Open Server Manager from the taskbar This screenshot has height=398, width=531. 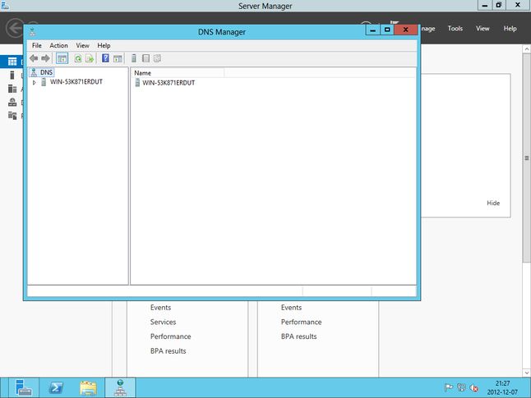[24, 387]
